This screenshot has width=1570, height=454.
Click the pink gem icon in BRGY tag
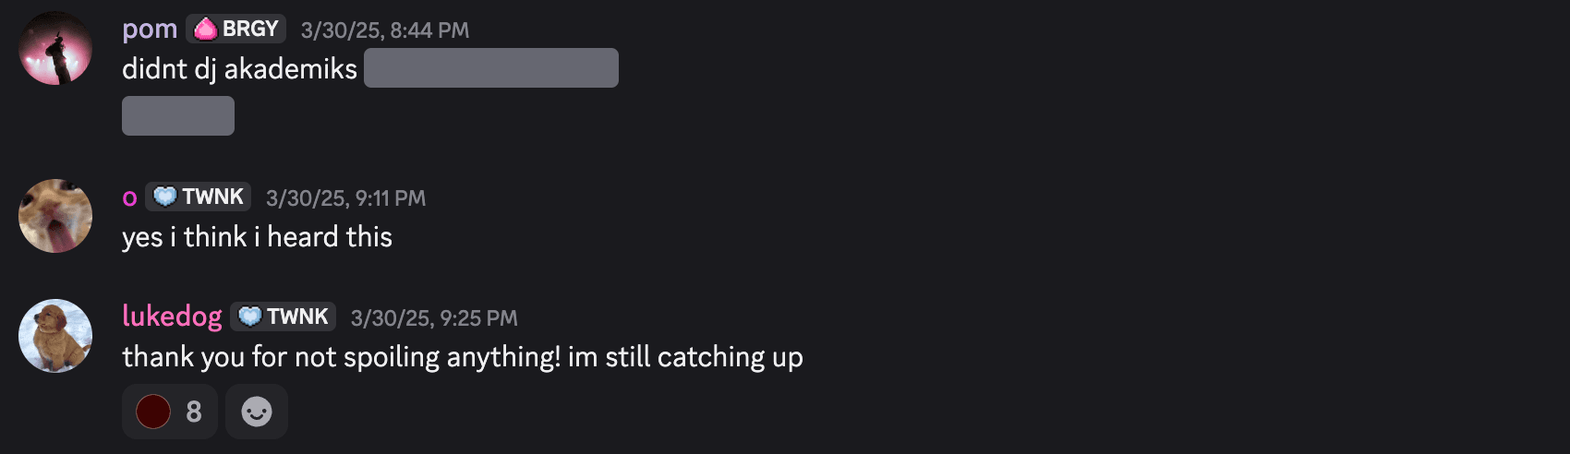coord(206,30)
